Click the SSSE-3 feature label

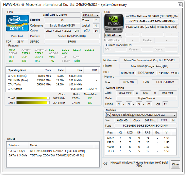click(x=89, y=50)
